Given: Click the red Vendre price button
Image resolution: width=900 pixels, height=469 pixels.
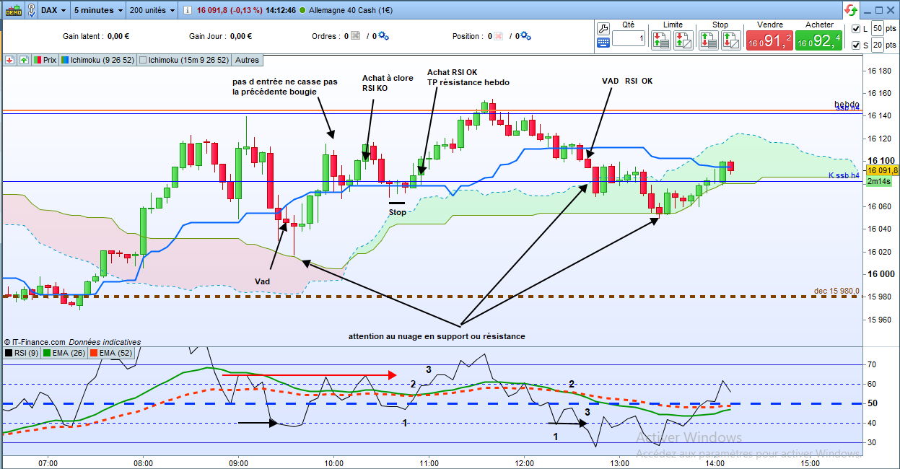Looking at the screenshot, I should (769, 41).
